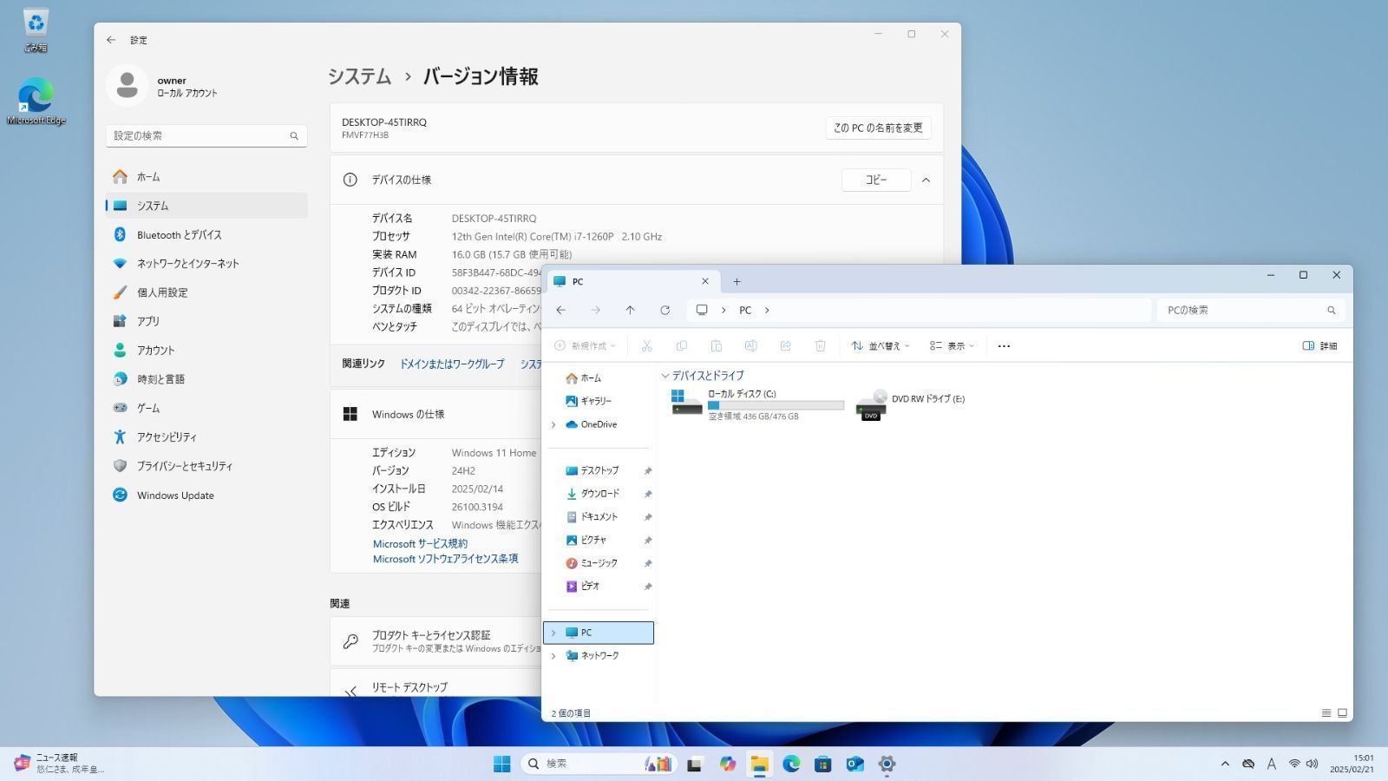The image size is (1388, 781).
Task: Open Microsoft Software License Terms link
Action: coord(445,560)
